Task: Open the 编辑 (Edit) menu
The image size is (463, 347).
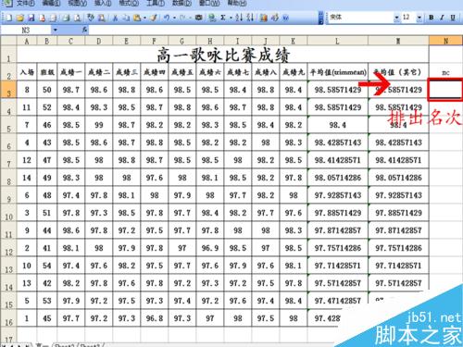Action: pos(51,3)
